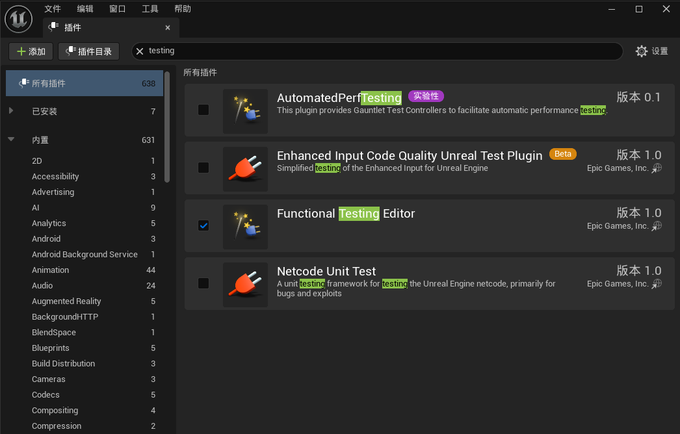Select the Blueprints category
Screen dimensions: 680x434
(x=85, y=348)
